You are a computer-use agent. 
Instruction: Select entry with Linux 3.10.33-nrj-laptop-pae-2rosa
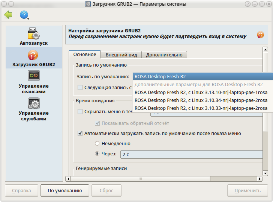pos(202,108)
